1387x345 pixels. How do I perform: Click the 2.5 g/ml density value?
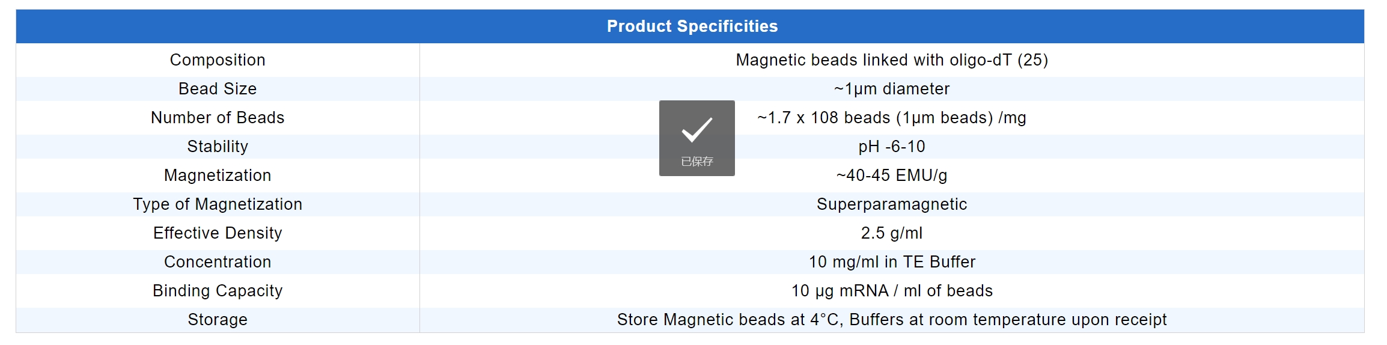pyautogui.click(x=892, y=233)
